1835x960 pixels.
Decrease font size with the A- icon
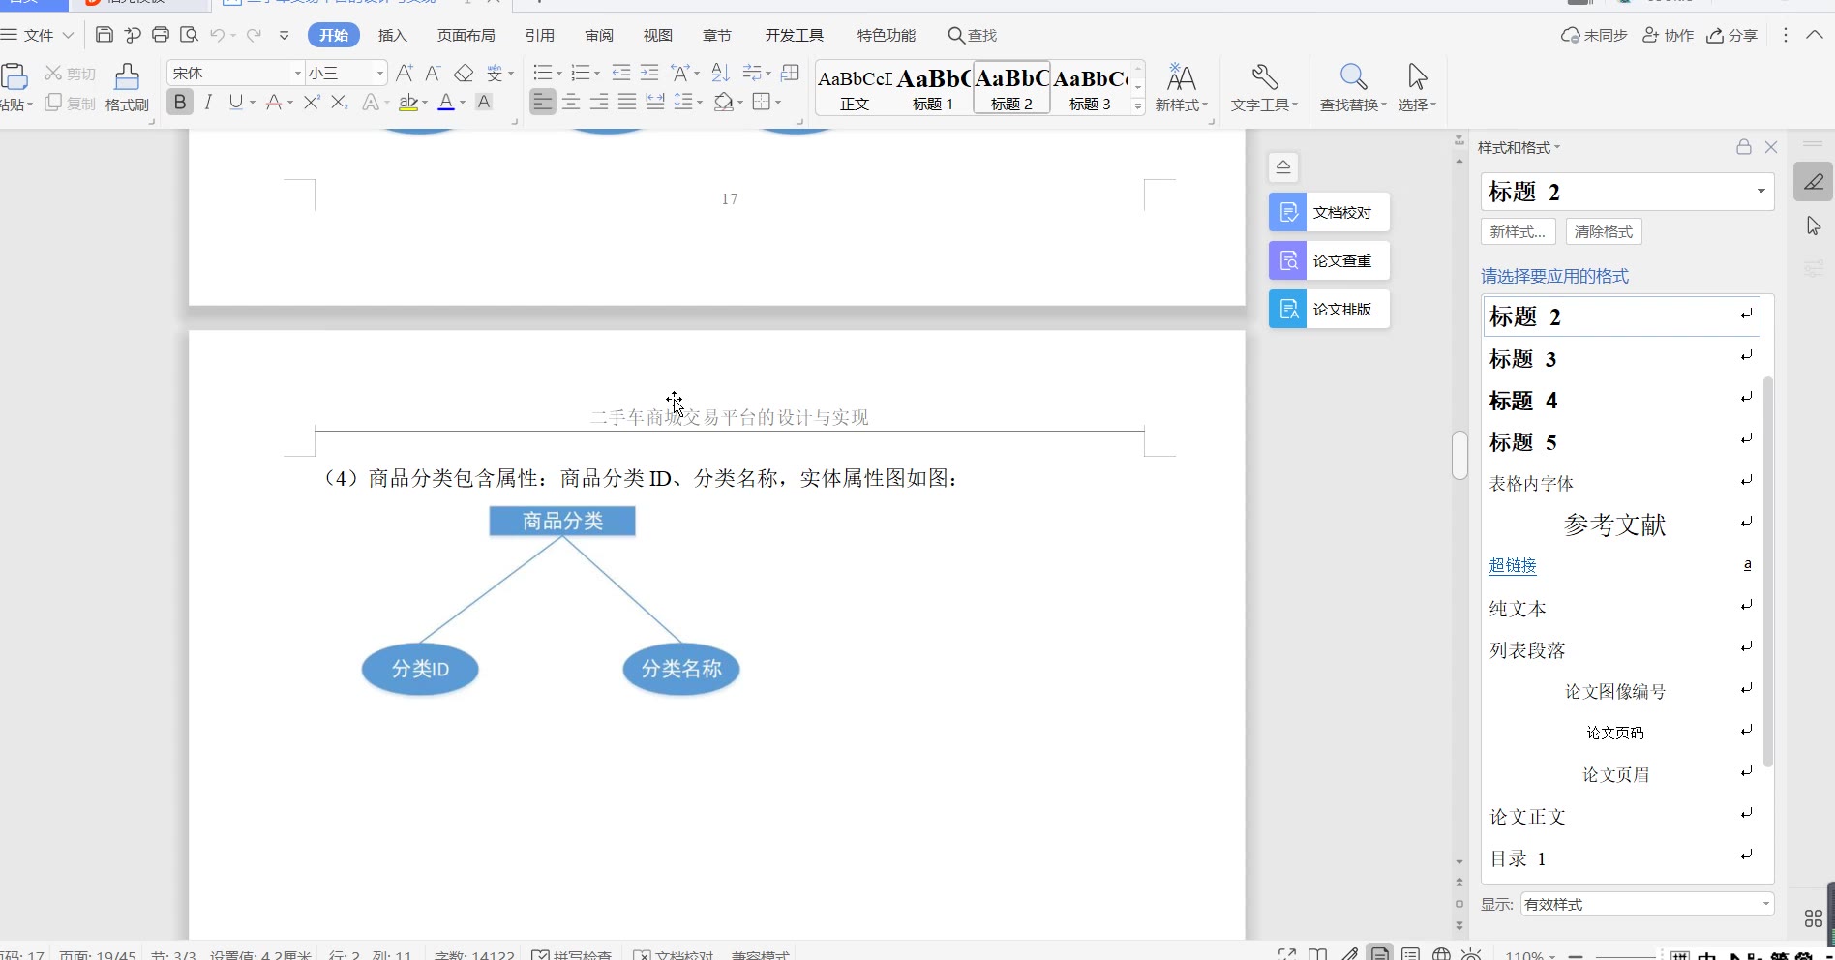tap(433, 73)
